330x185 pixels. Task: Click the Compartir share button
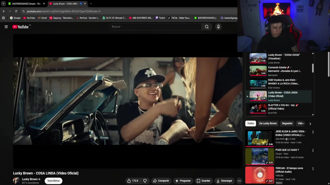(x=161, y=181)
